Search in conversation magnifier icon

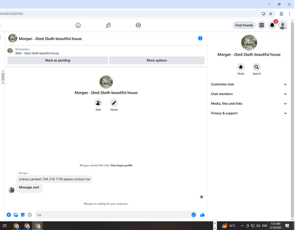click(x=257, y=67)
